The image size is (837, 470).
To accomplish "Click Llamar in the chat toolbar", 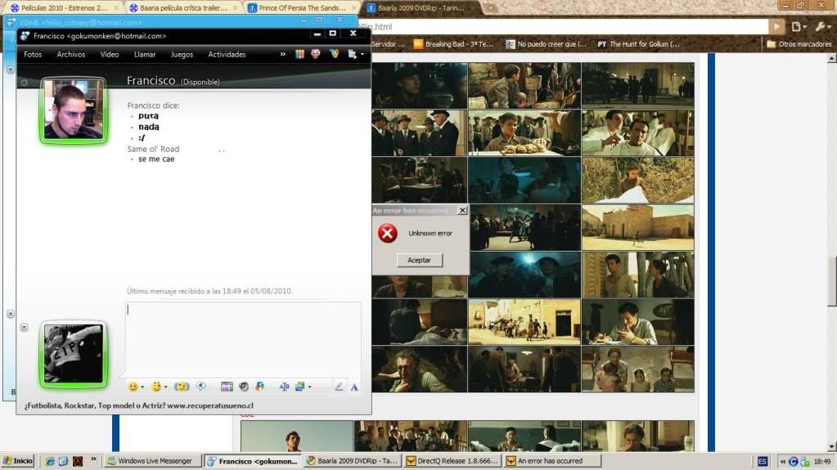I will tap(145, 55).
